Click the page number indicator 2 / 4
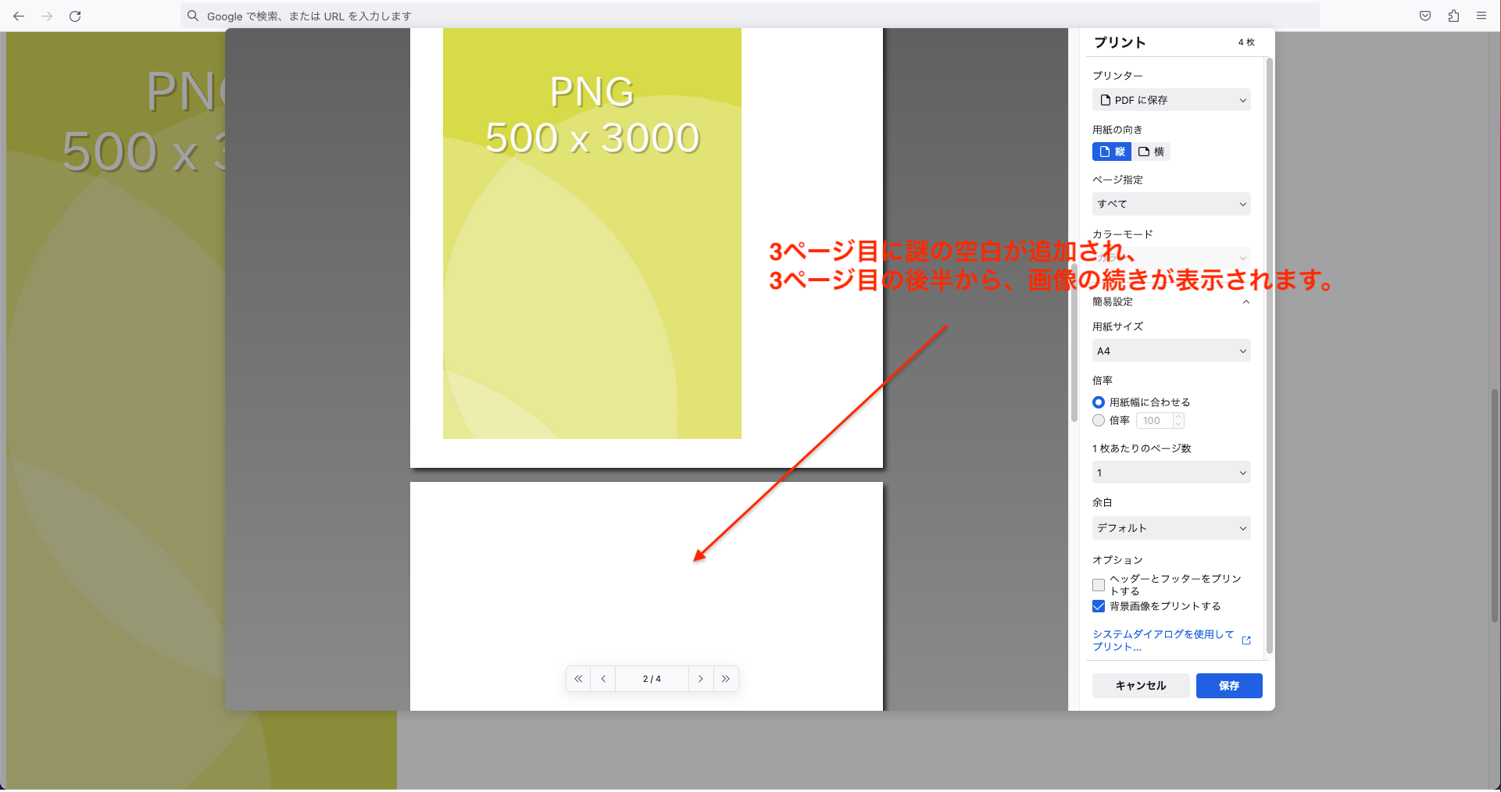This screenshot has height=792, width=1501. click(652, 679)
